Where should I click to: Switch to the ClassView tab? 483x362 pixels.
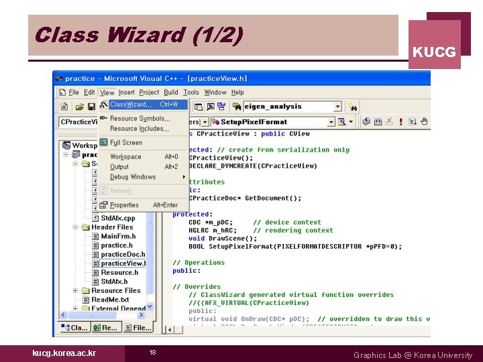[74, 328]
